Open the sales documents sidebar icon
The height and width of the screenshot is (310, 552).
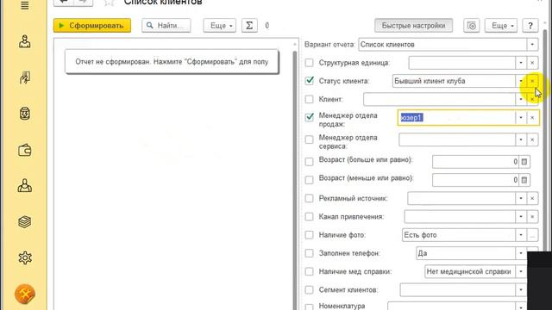pos(25,77)
